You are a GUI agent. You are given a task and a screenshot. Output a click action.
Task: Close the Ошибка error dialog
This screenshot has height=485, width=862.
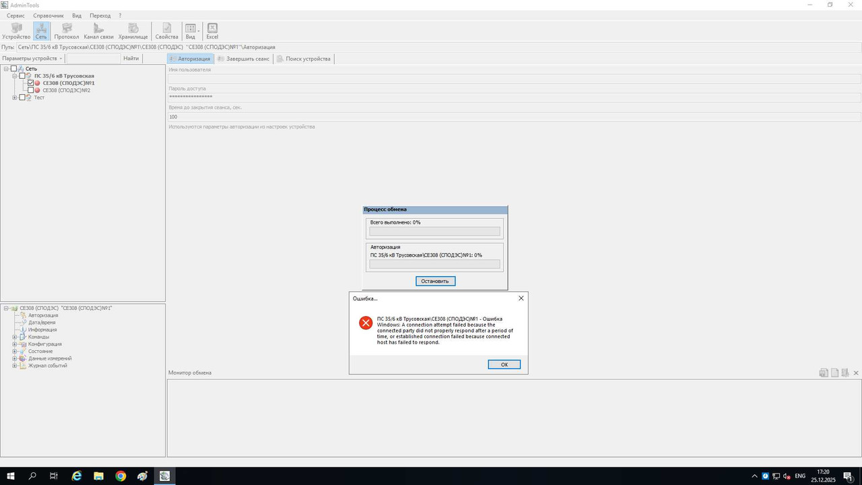(521, 298)
